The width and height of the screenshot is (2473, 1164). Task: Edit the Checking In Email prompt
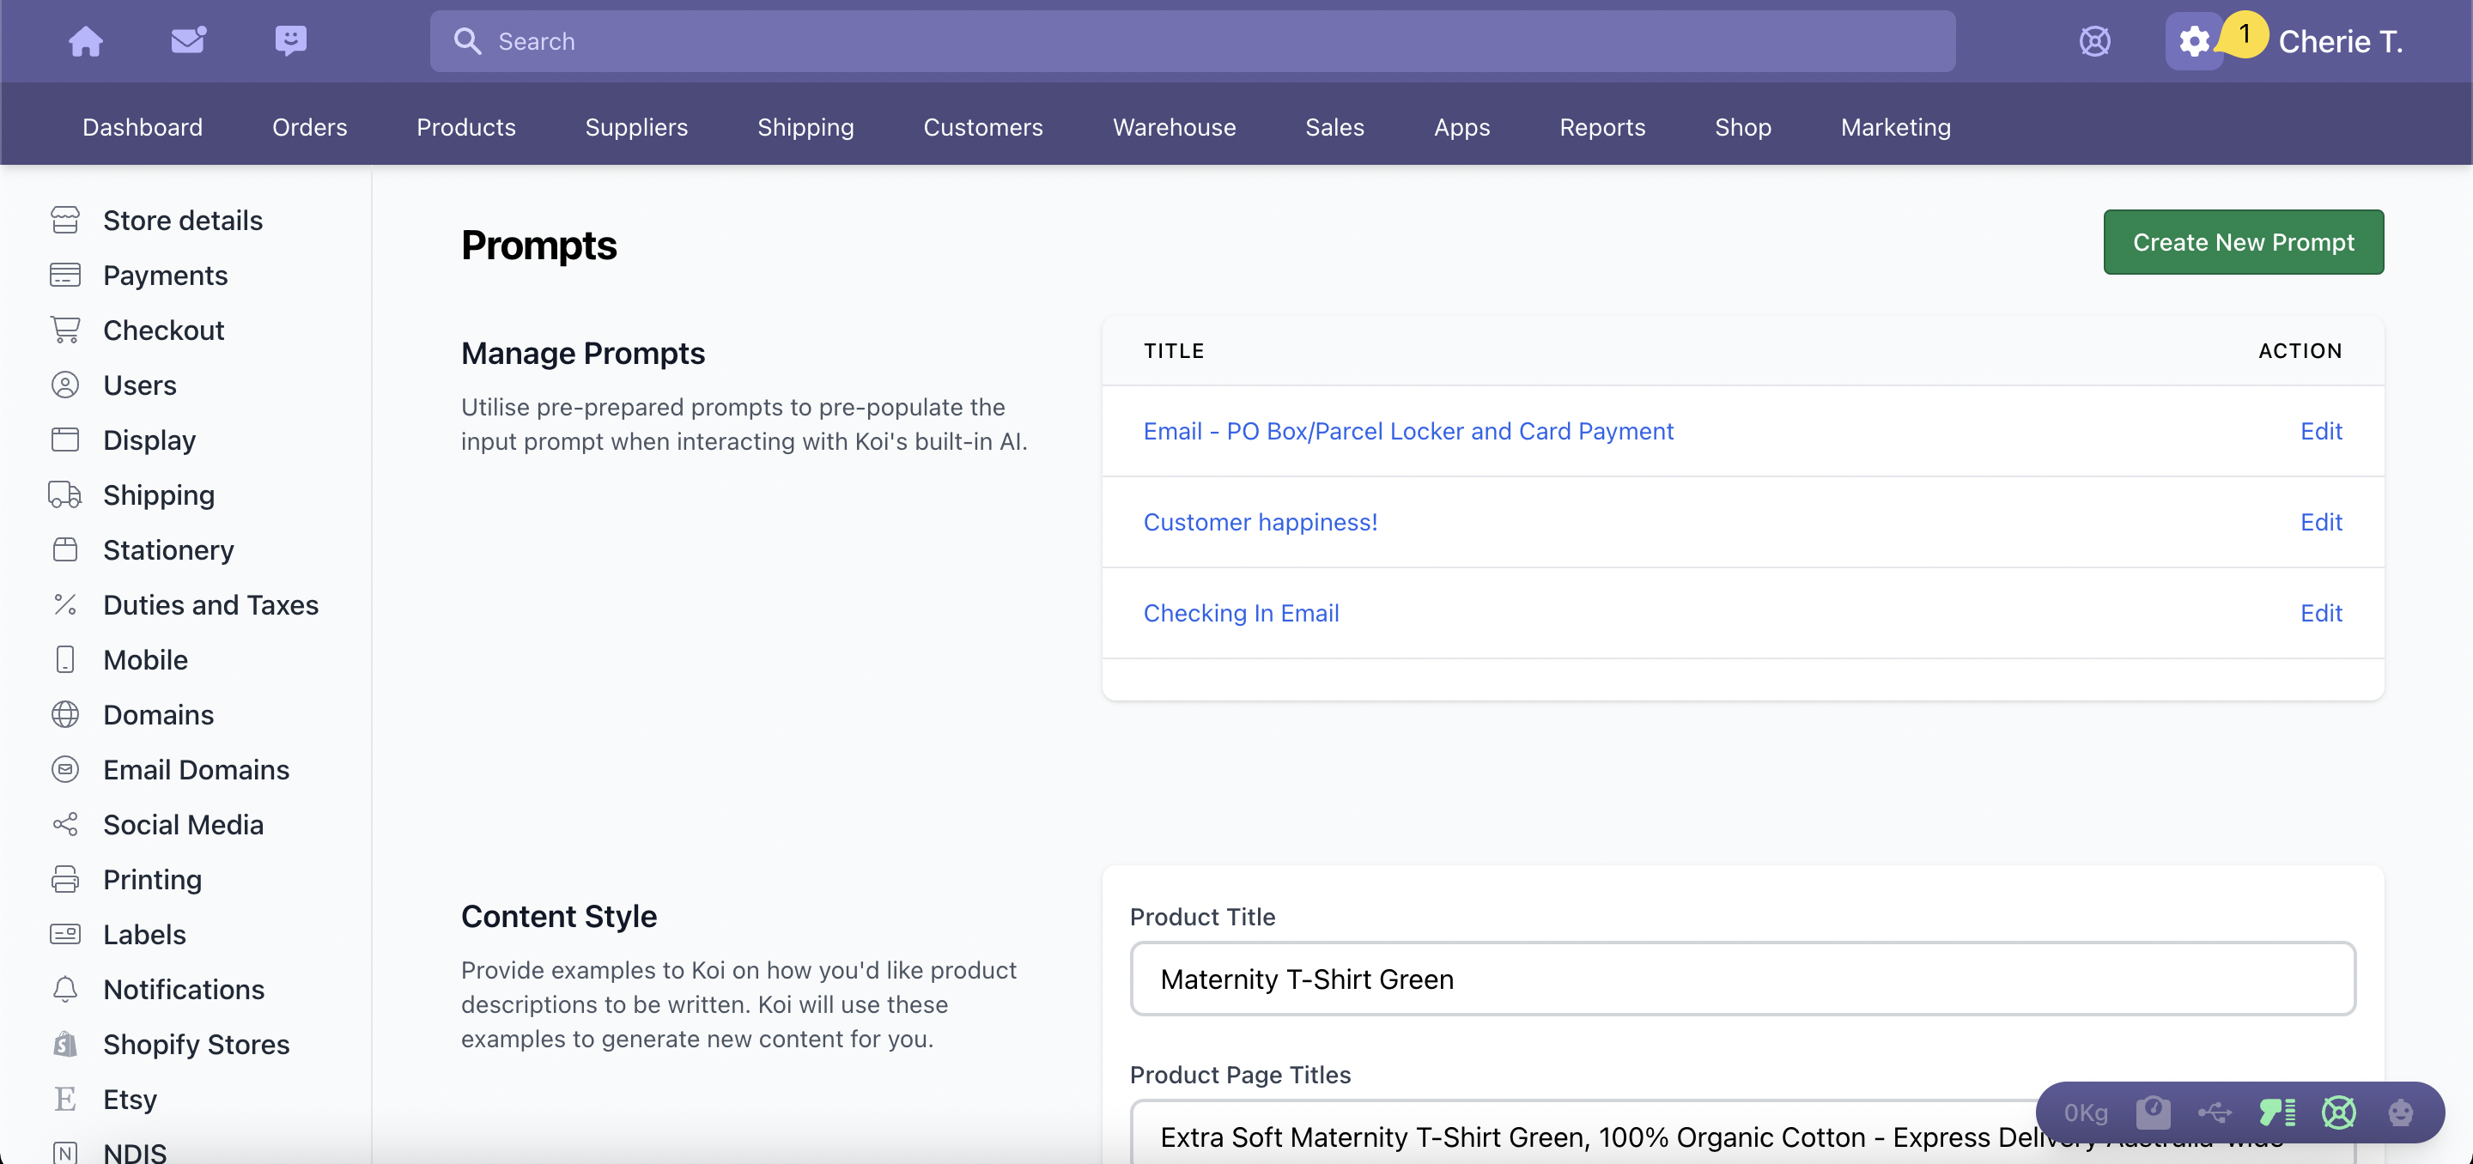(2320, 613)
